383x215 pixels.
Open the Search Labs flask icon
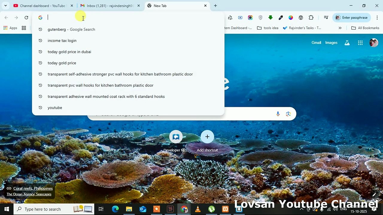click(x=347, y=43)
